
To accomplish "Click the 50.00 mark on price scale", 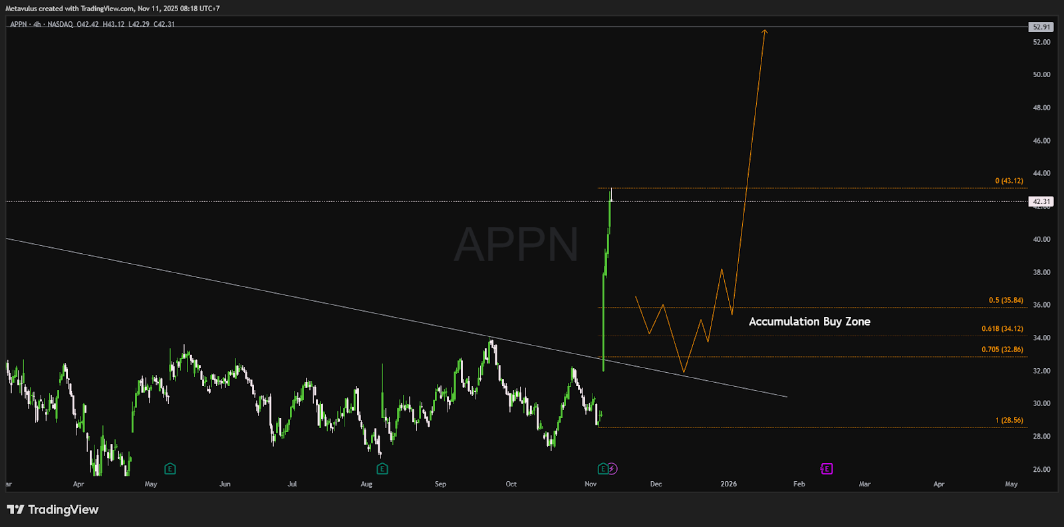I will 1041,74.
